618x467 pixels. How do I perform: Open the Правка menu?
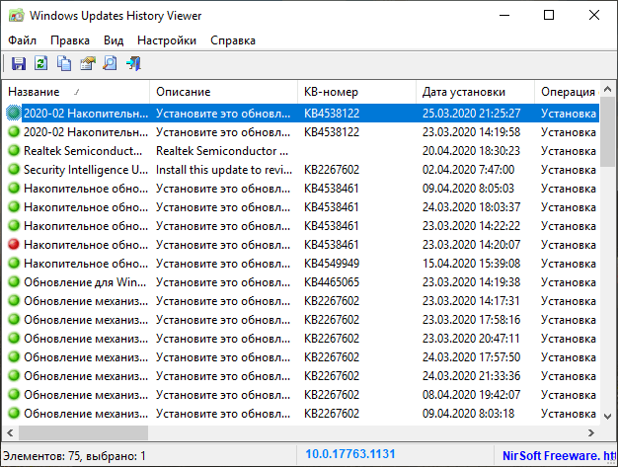70,40
